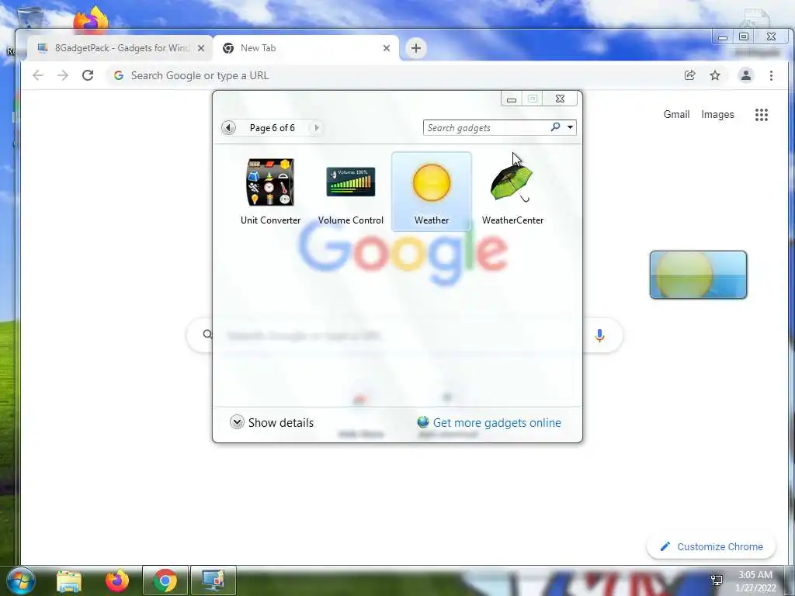Viewport: 795px width, 596px height.
Task: Close the gadget gallery window
Action: 560,99
